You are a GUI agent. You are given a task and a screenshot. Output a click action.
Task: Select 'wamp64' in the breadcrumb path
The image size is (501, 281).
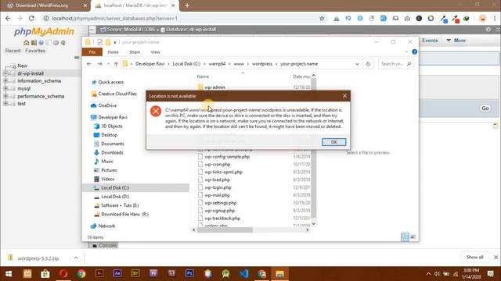[x=217, y=64]
